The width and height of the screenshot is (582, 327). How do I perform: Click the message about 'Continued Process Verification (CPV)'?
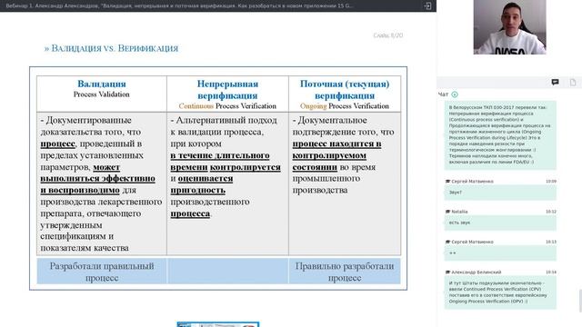pyautogui.click(x=500, y=292)
